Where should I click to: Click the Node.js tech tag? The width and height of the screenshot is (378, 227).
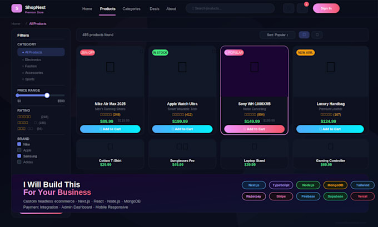(308, 185)
